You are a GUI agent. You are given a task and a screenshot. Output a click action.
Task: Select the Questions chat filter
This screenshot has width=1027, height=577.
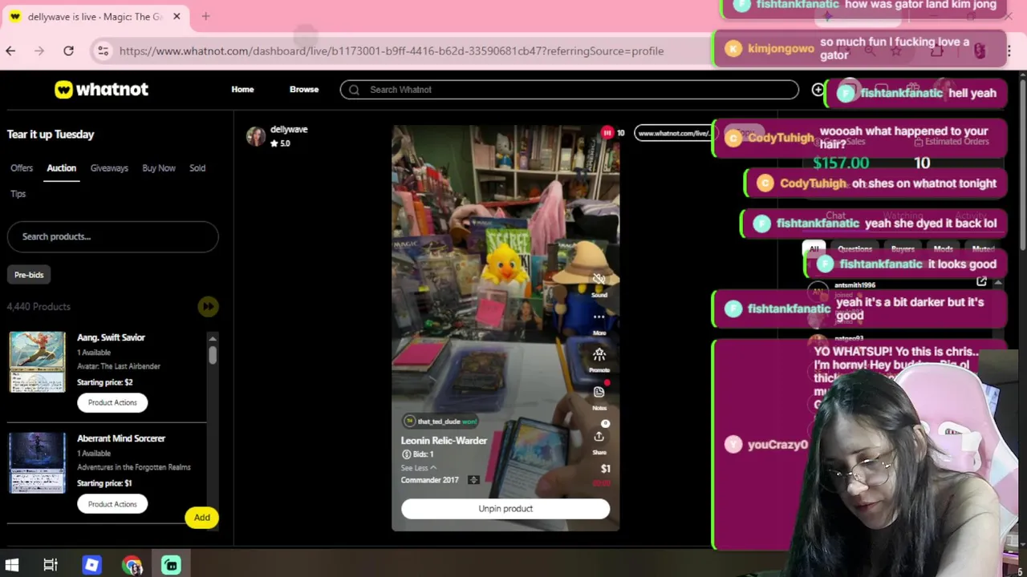[854, 249]
